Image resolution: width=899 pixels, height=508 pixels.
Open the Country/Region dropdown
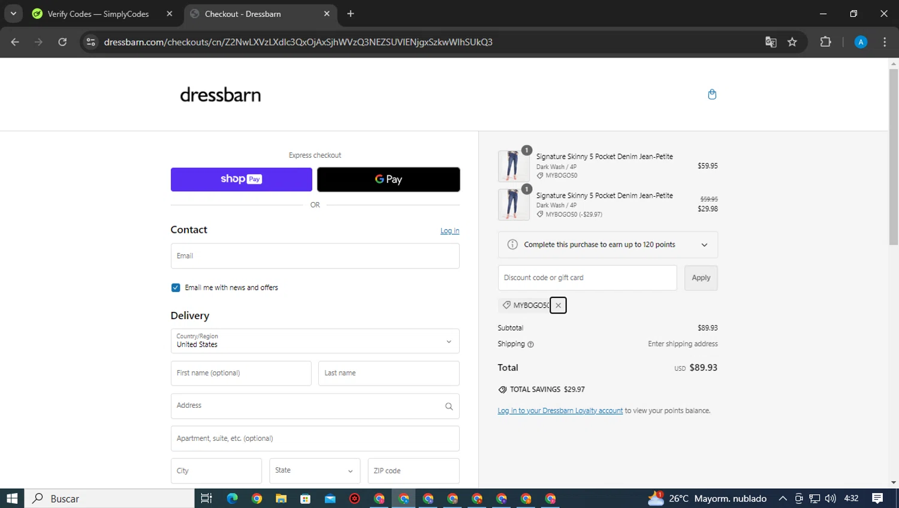(315, 341)
